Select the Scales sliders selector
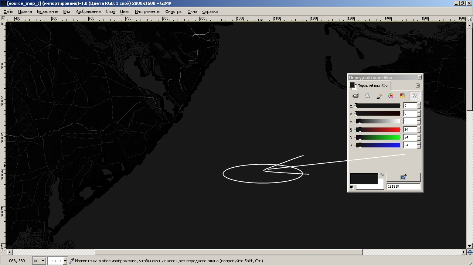Viewport: 473px width, 266px height. pyautogui.click(x=415, y=96)
